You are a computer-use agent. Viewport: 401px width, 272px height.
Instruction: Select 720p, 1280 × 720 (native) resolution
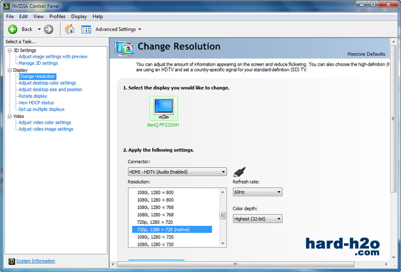click(172, 229)
